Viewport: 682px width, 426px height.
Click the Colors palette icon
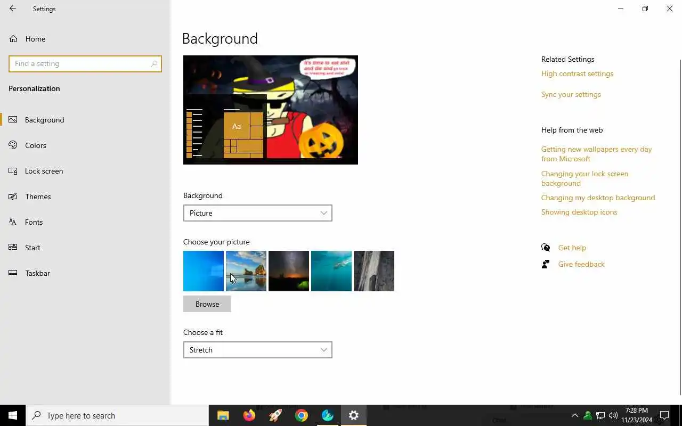pyautogui.click(x=13, y=145)
